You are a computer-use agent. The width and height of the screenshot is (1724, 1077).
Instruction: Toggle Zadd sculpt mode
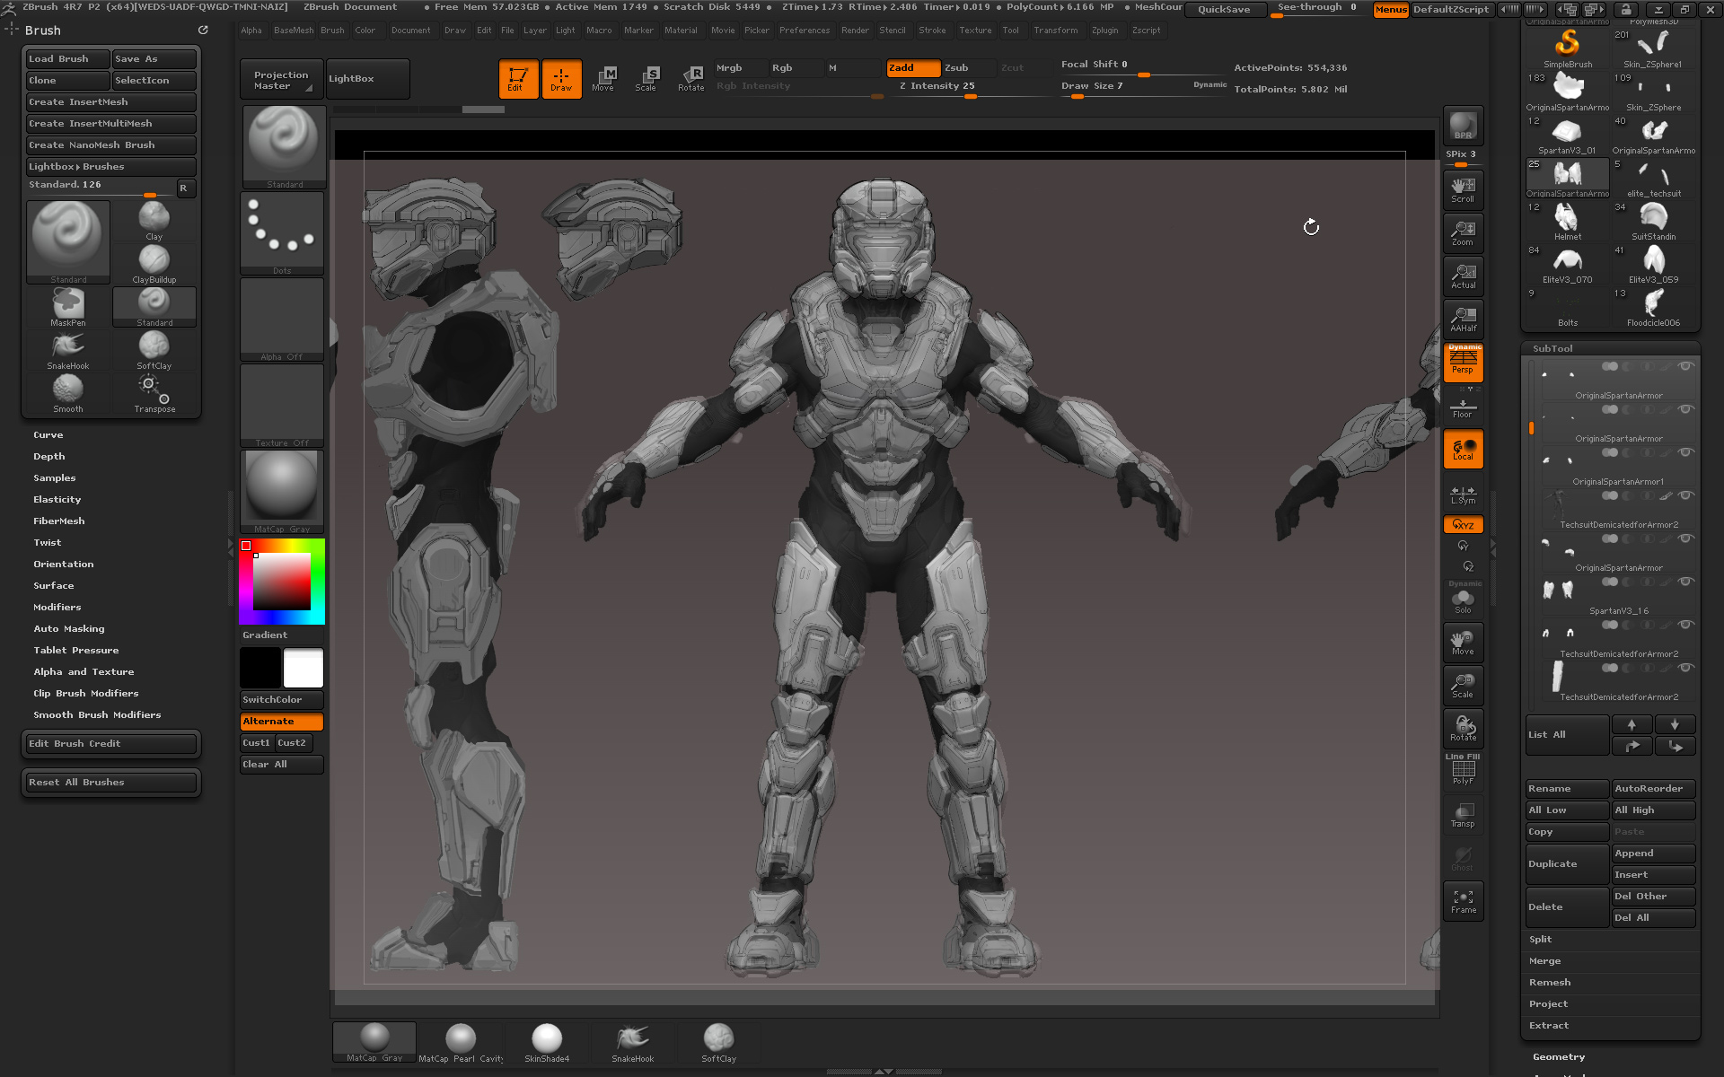click(x=913, y=68)
